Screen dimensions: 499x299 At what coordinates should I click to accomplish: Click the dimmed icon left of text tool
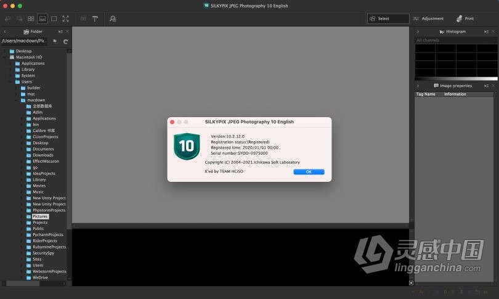tap(83, 18)
